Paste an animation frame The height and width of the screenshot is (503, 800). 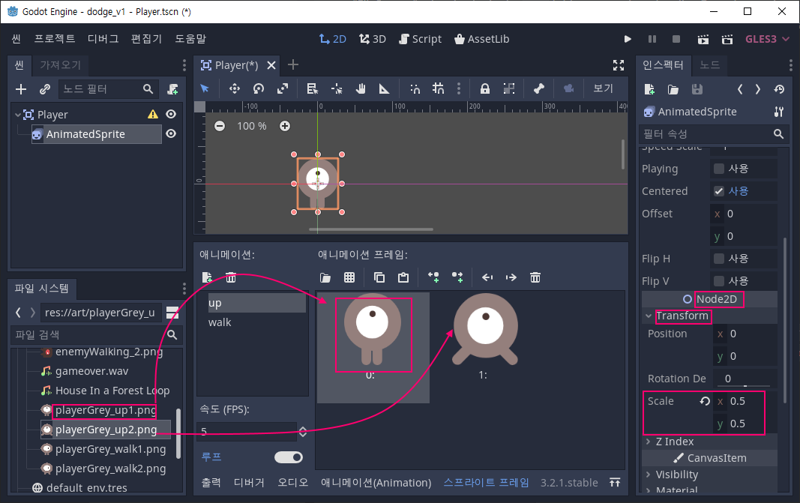point(403,277)
